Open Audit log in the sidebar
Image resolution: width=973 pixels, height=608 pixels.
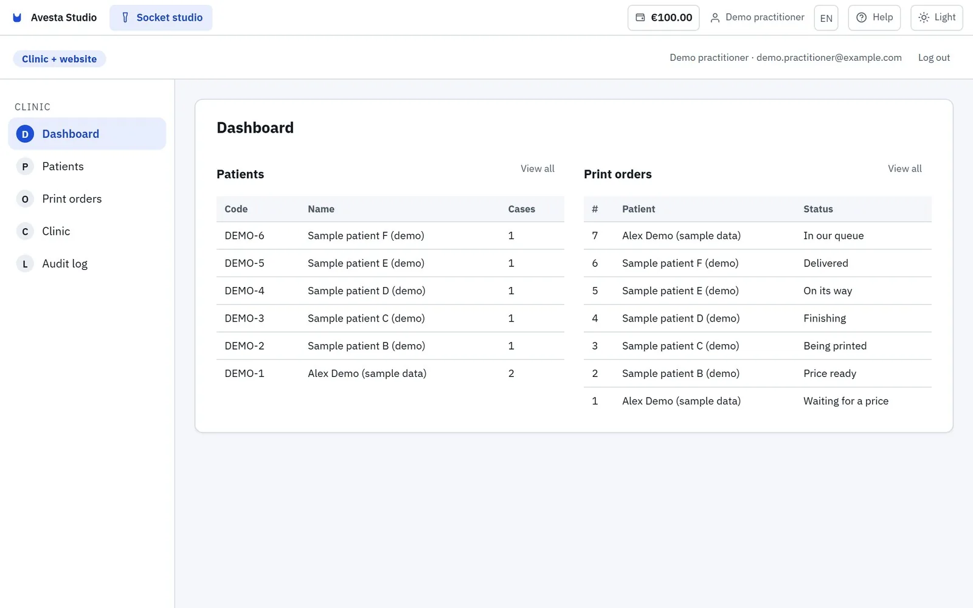87,264
